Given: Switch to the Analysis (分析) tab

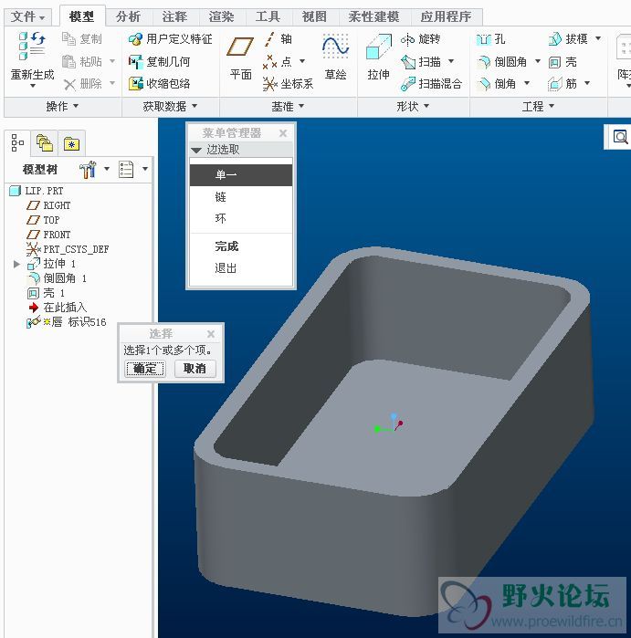Looking at the screenshot, I should (128, 16).
